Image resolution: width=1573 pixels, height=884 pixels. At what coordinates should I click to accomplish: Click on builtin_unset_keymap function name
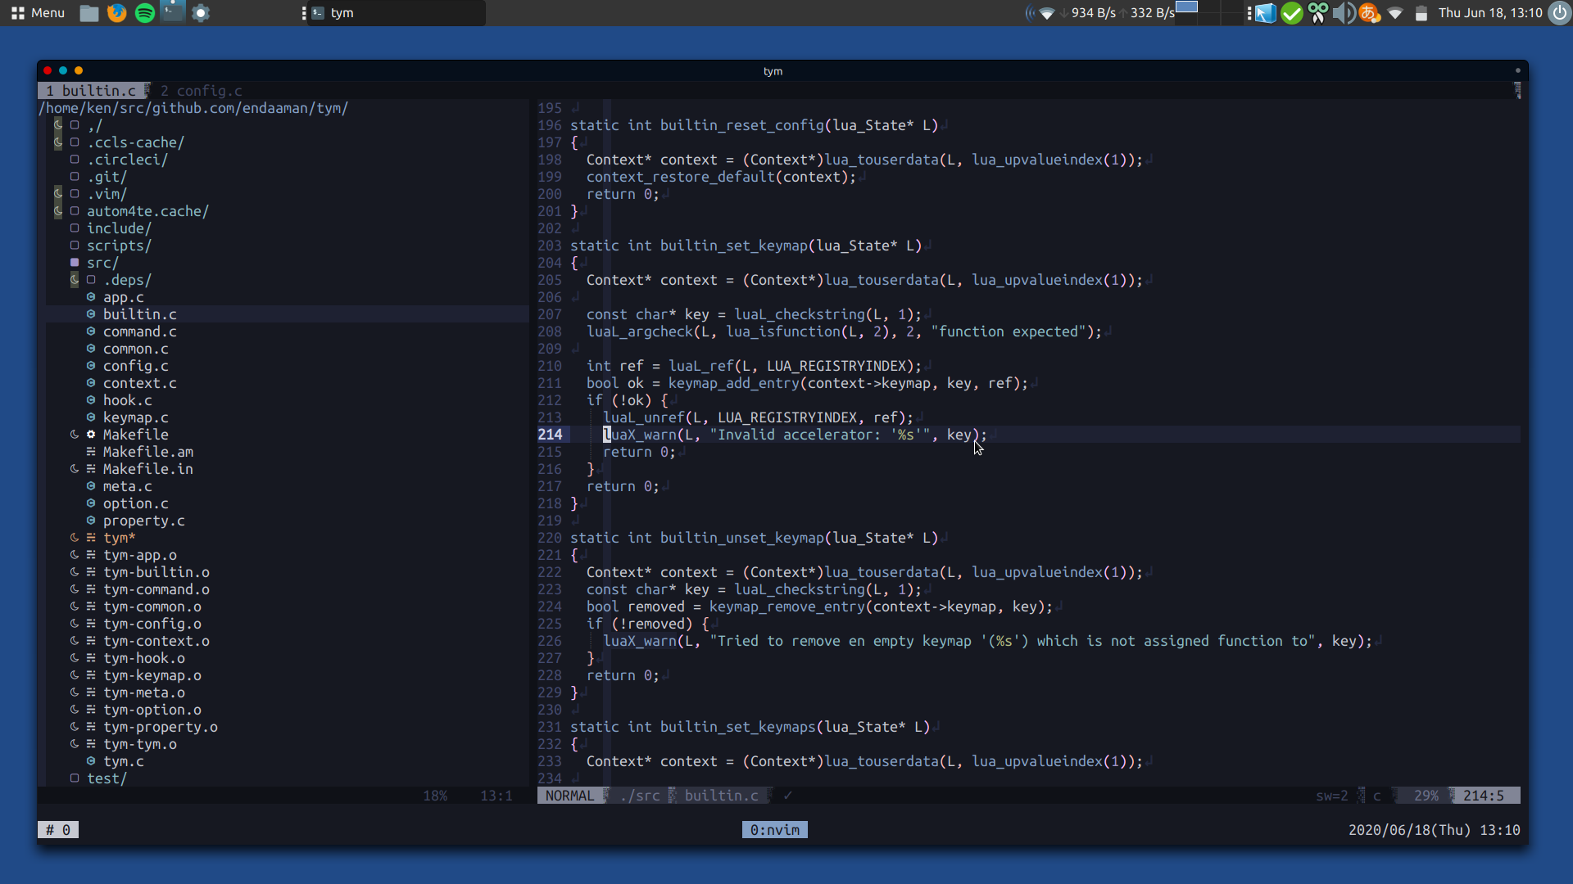pyautogui.click(x=741, y=538)
